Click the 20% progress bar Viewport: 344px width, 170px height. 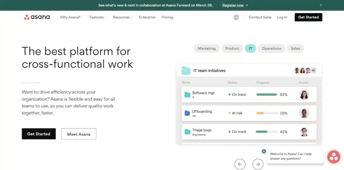(267, 113)
